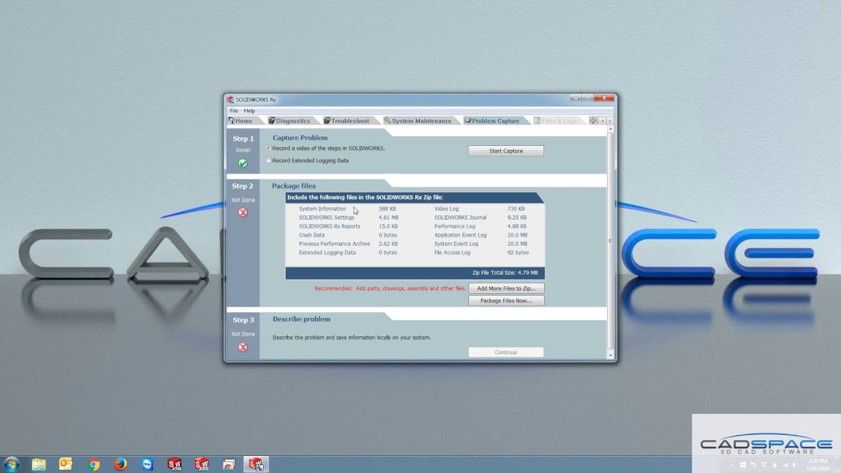Click the Show Desktop button on taskbar
The image size is (841, 473).
tap(837, 464)
